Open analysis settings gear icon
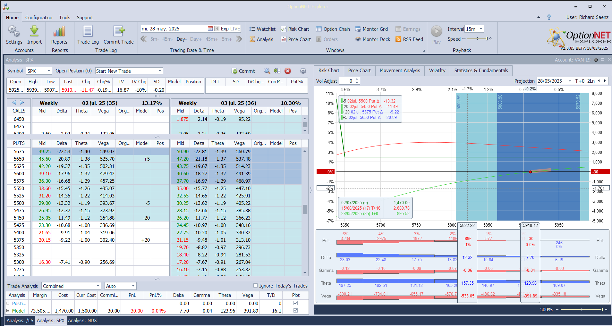Viewport: 612px width, 326px height. point(303,71)
